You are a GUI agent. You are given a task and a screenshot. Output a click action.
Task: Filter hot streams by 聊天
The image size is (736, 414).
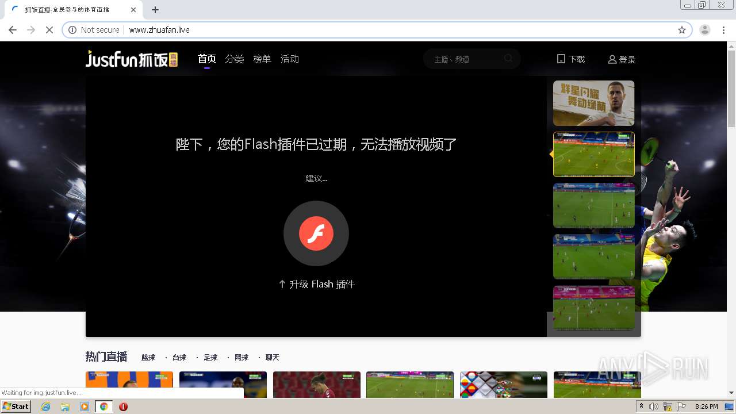click(273, 358)
